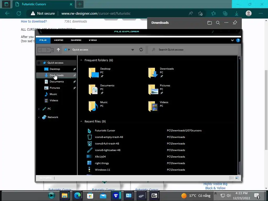The image size is (268, 201).
Task: Open the Documents folder in Frequent folders
Action: [x=102, y=90]
